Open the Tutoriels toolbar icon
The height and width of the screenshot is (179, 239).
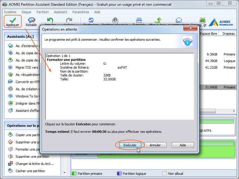pos(139,20)
